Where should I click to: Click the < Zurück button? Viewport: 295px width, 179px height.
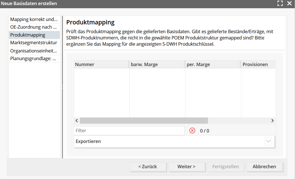coord(148,167)
